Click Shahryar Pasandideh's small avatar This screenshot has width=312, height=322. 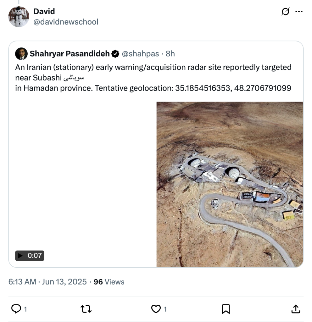[x=21, y=54]
